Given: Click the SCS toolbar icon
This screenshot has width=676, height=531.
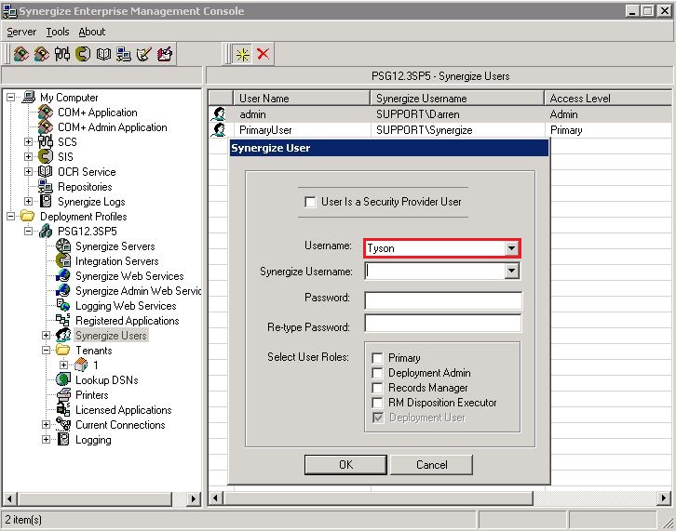Looking at the screenshot, I should (x=62, y=54).
